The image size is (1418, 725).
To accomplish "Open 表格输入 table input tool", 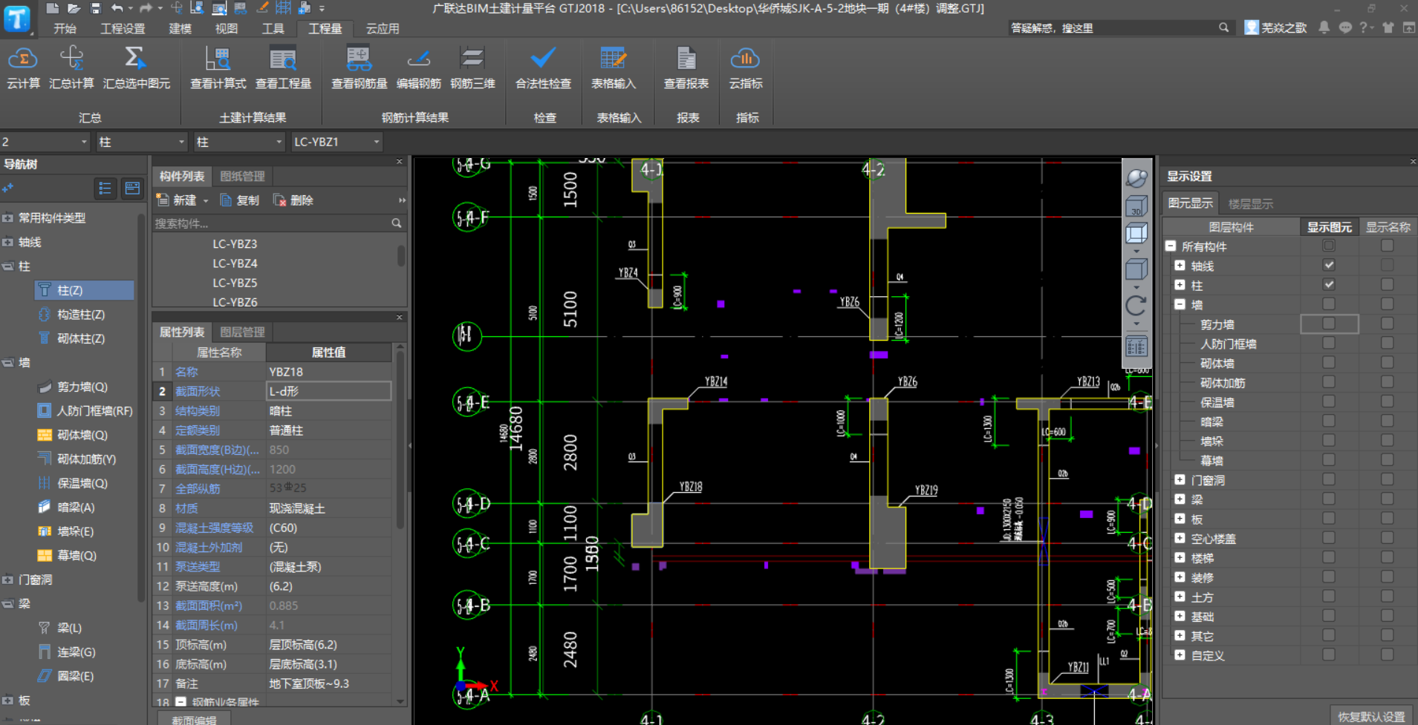I will click(x=614, y=68).
